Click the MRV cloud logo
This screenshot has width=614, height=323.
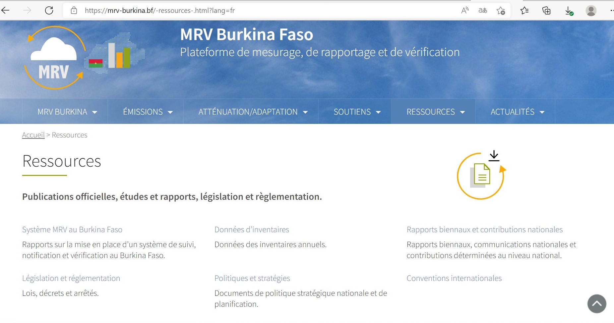(55, 58)
